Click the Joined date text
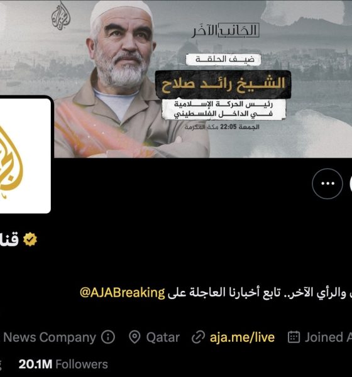Screen dimensions: 352x377 coord(328,337)
